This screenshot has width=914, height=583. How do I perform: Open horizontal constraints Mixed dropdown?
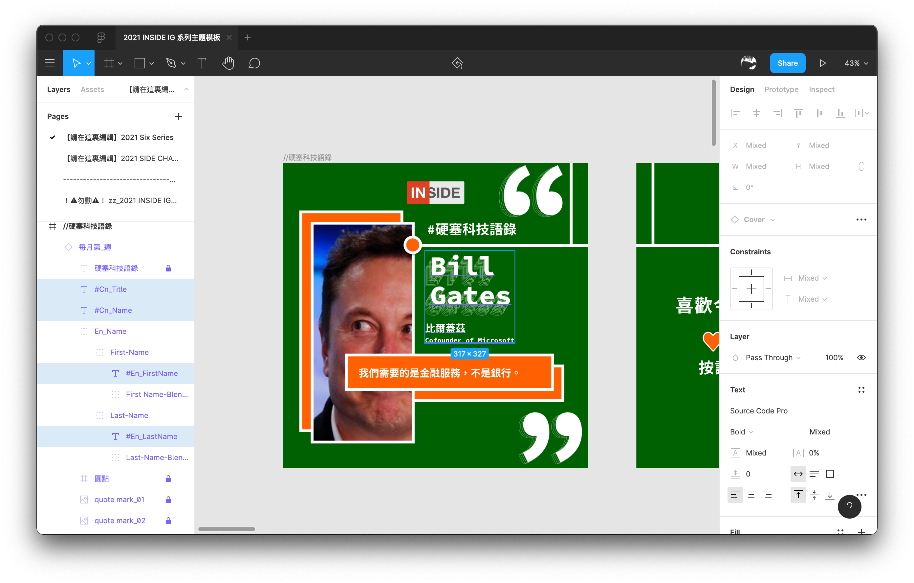pyautogui.click(x=812, y=278)
